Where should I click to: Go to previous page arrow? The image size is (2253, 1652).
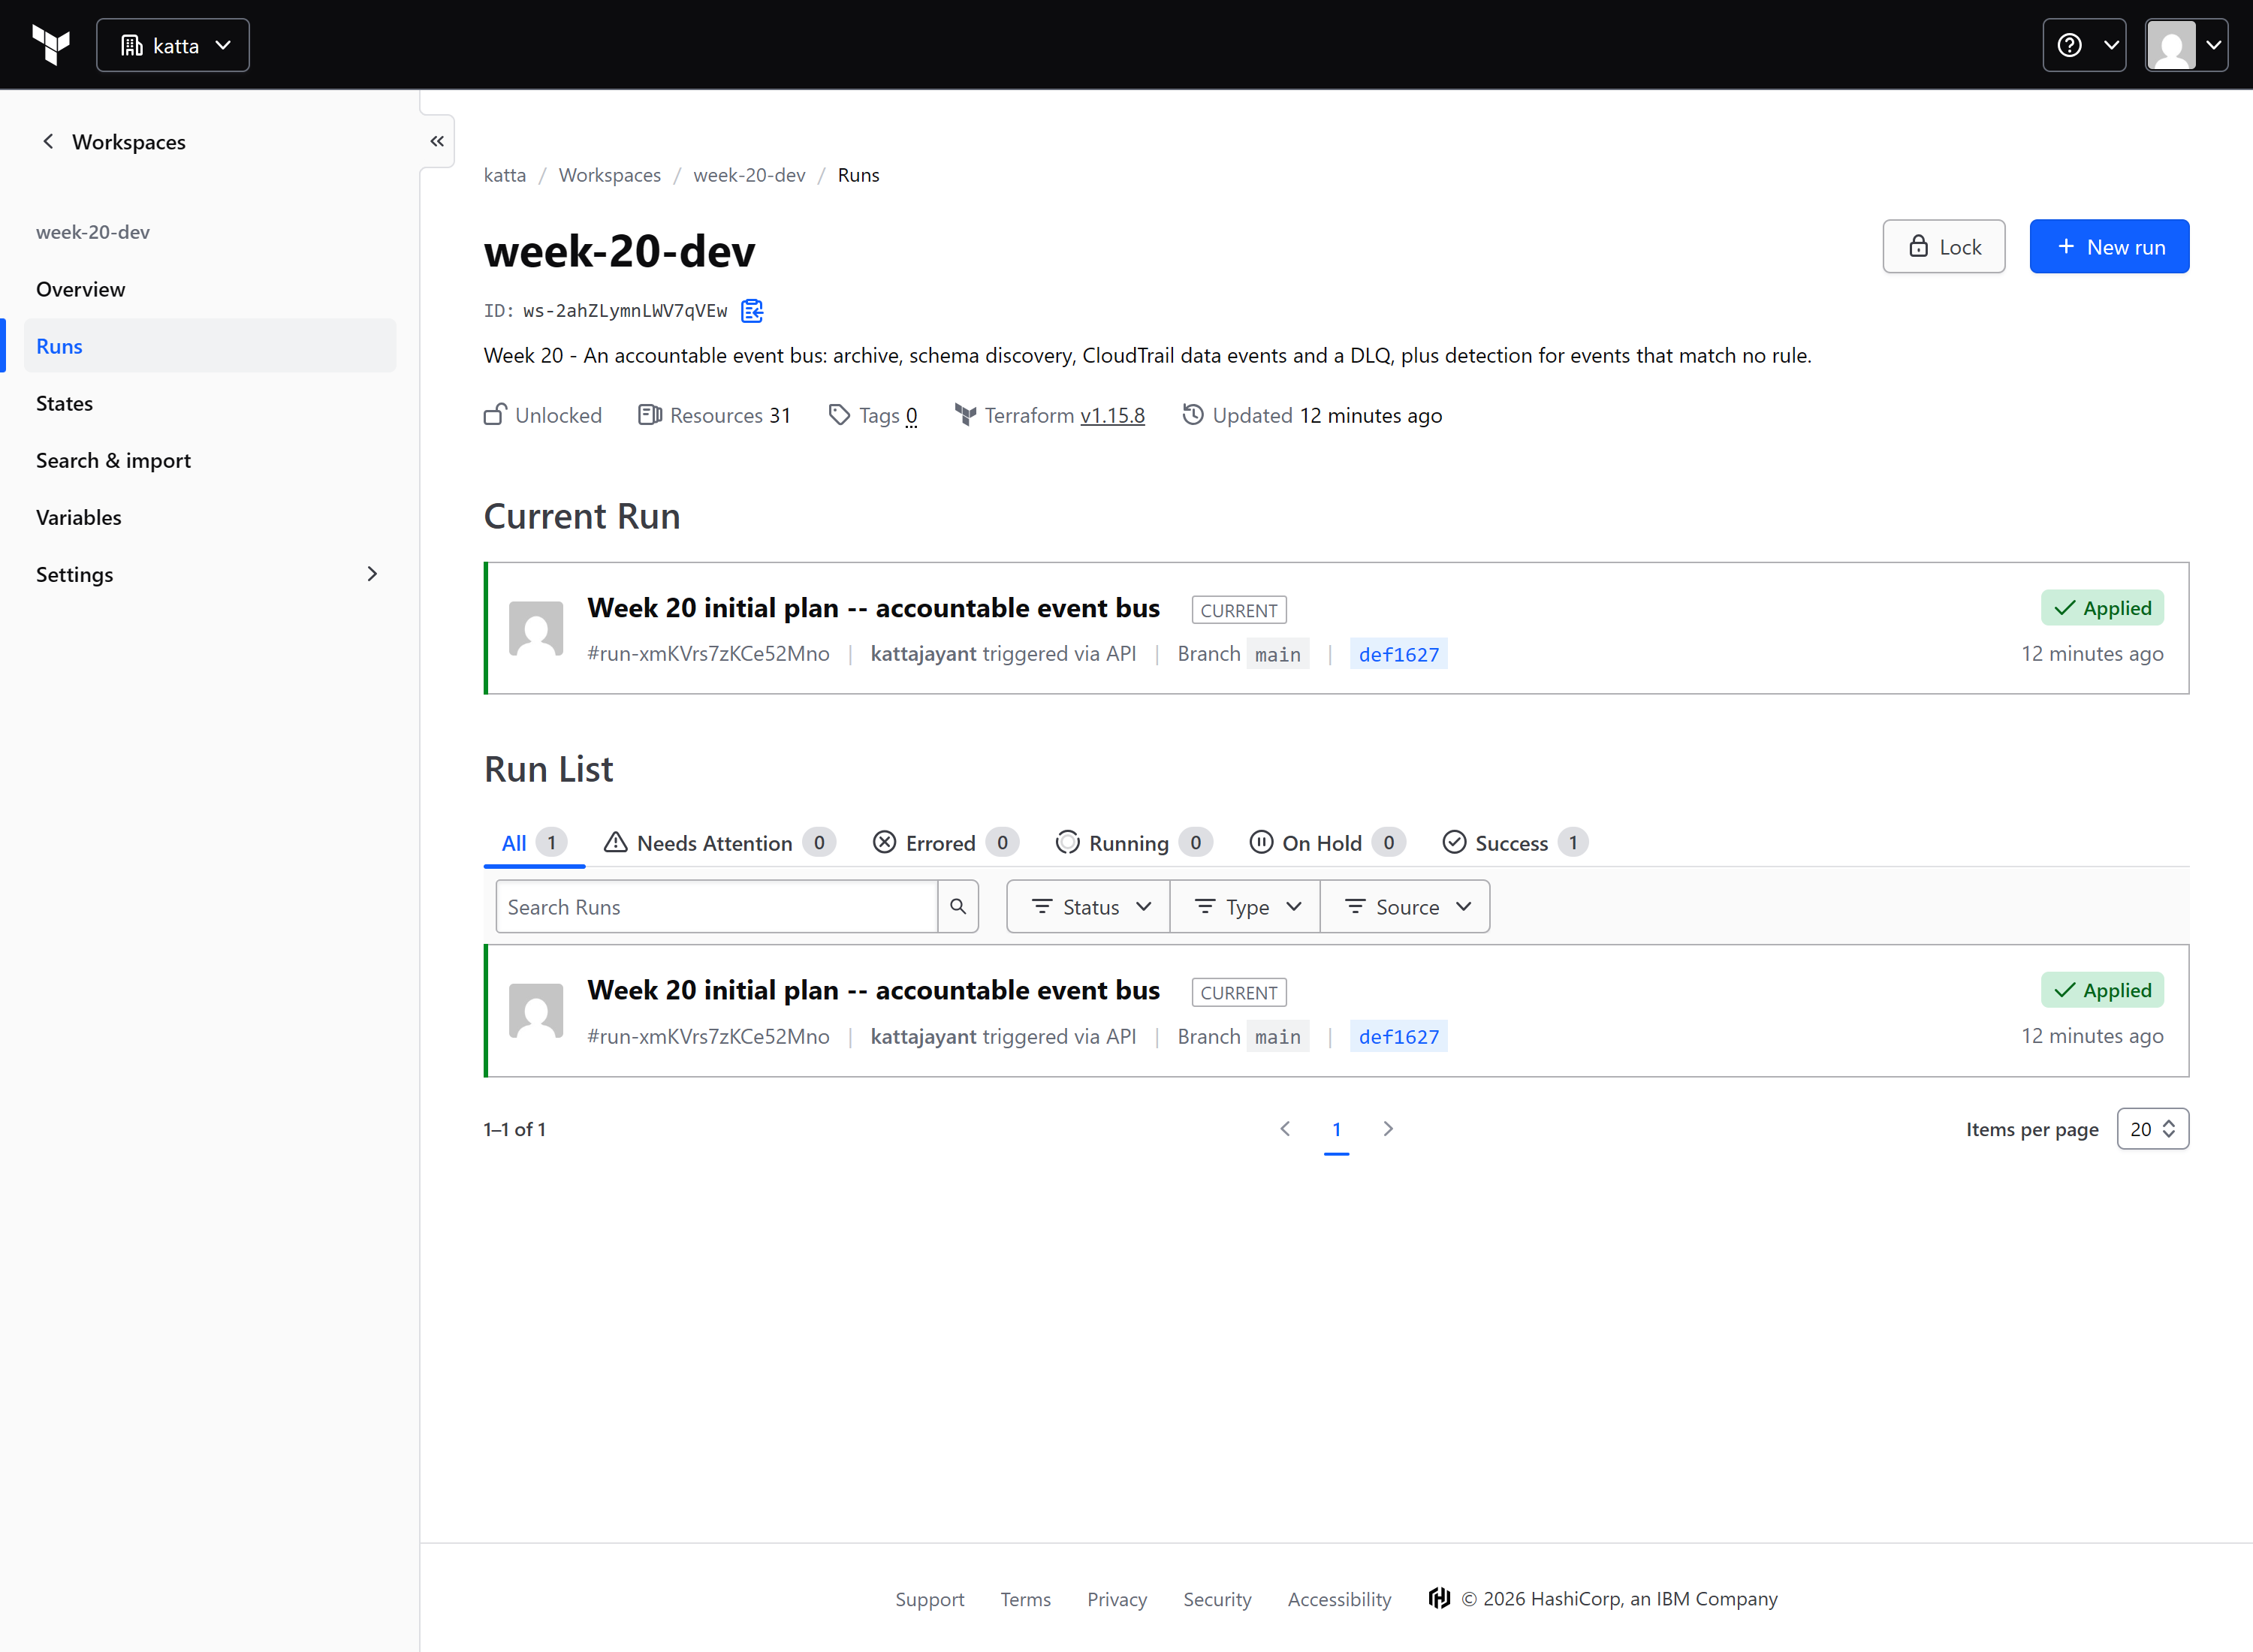pos(1285,1129)
